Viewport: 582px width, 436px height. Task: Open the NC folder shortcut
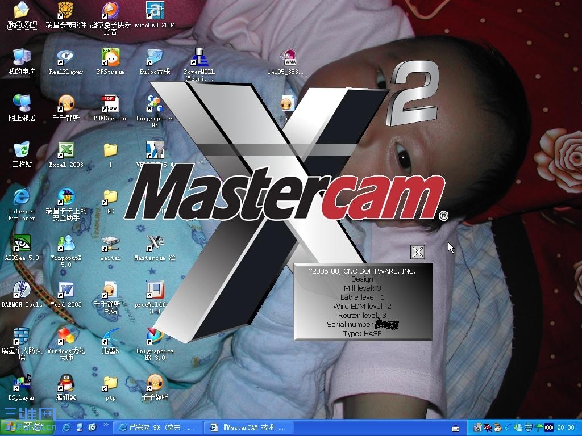point(110,202)
